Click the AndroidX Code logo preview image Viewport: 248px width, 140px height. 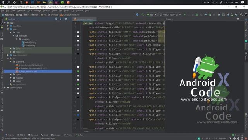[205, 78]
